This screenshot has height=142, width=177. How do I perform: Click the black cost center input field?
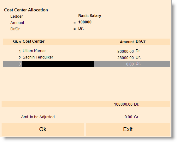(x=58, y=64)
